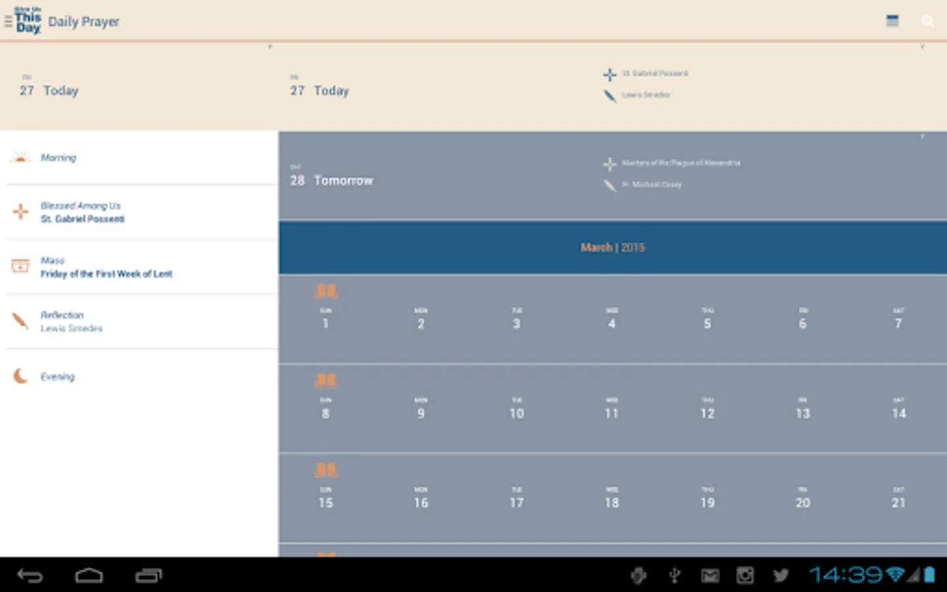Toggle the calendar view icon in top bar
Viewport: 947px width, 592px height.
click(x=892, y=21)
